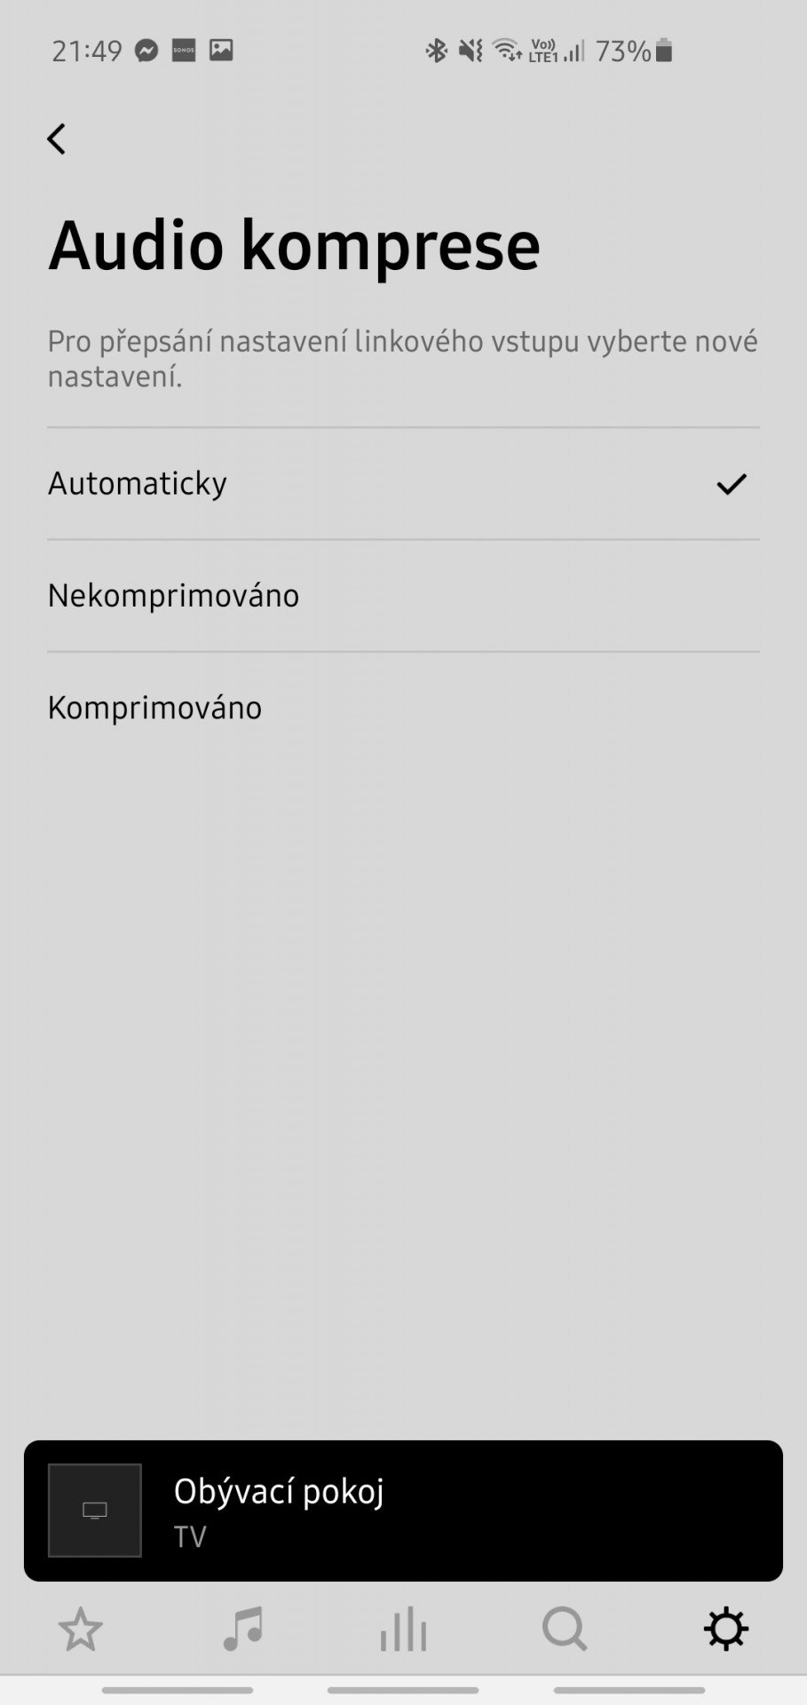Open the search magnifier tab

pyautogui.click(x=565, y=1630)
